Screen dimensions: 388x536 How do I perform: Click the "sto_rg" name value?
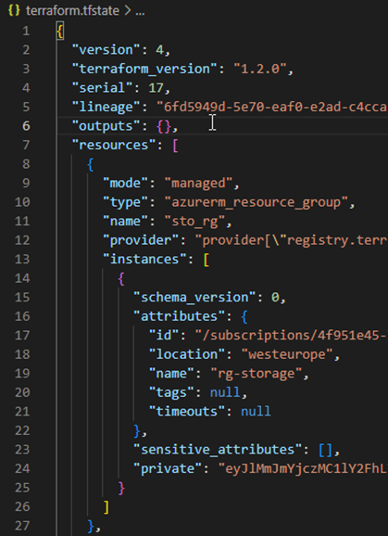tap(194, 221)
